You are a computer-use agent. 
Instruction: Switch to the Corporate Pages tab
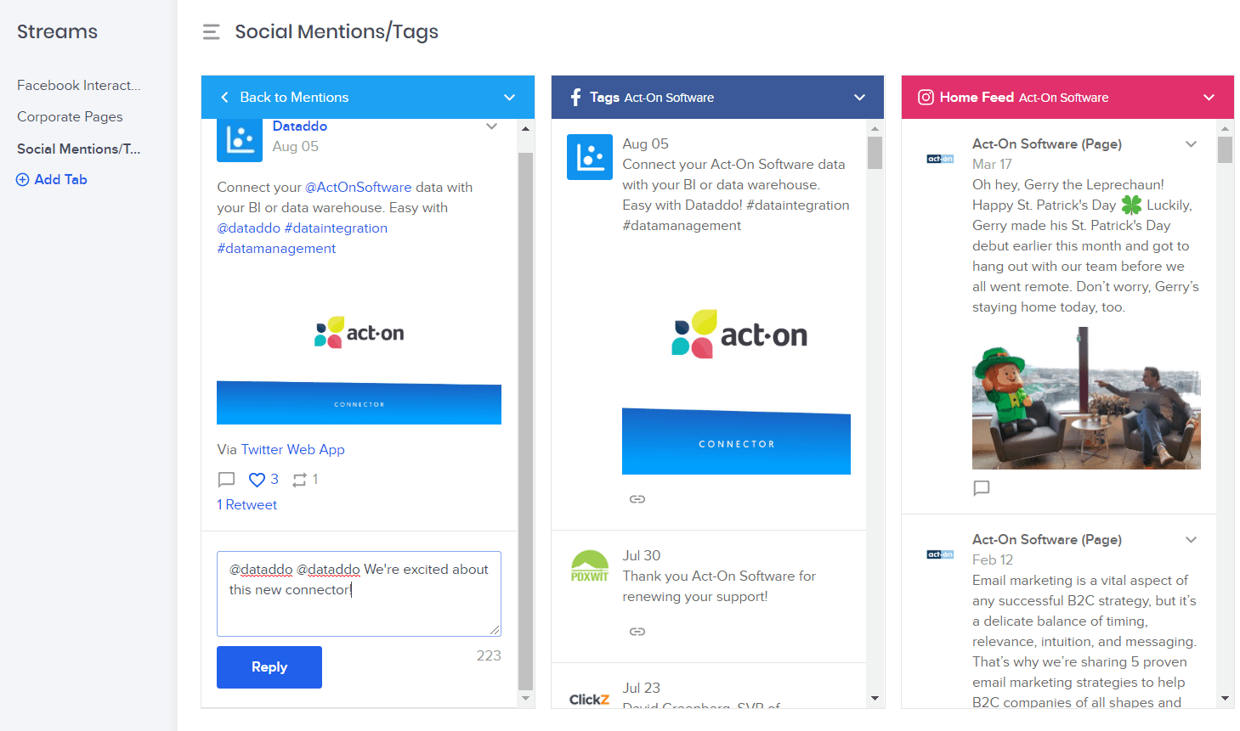pyautogui.click(x=70, y=117)
